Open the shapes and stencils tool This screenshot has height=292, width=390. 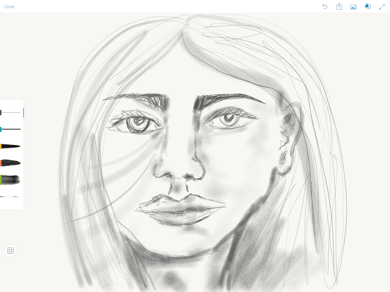tap(368, 6)
